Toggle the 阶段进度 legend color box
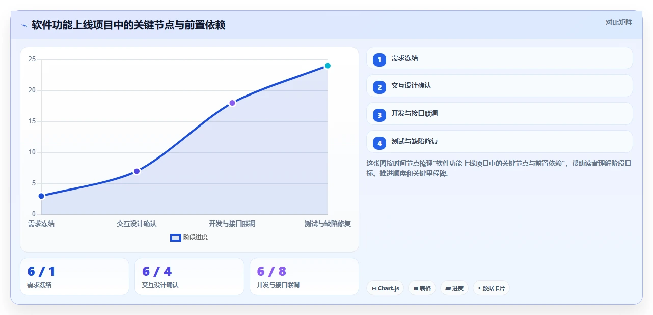This screenshot has height=315, width=653. point(176,237)
